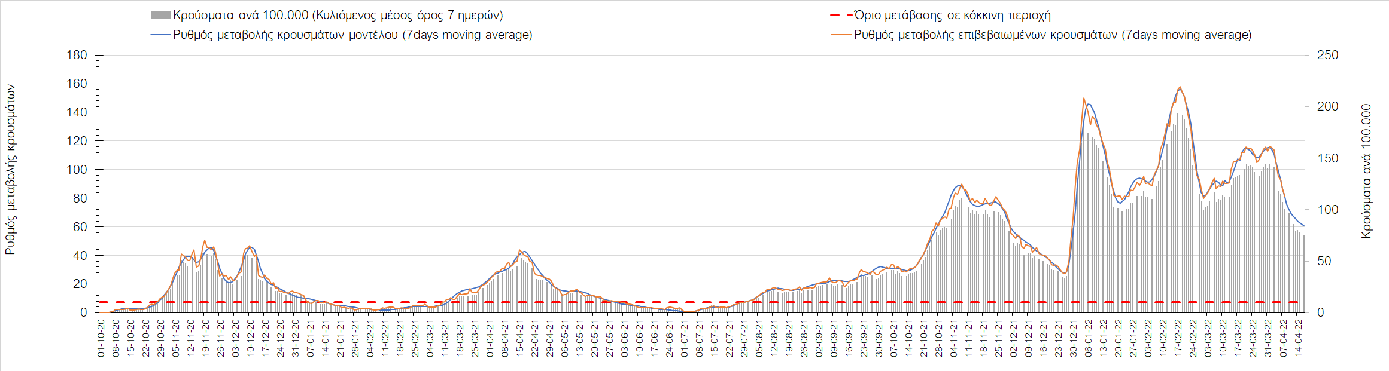Viewport: 1389px width, 371px height.
Task: Click the 180 tick on left axis
Action: point(77,56)
